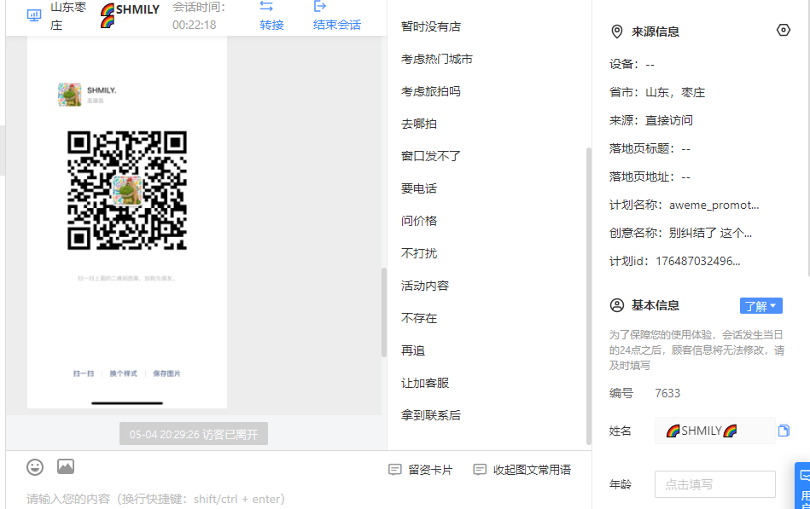Click the blue floating widget at right edge
The width and height of the screenshot is (810, 509).
coord(802,485)
